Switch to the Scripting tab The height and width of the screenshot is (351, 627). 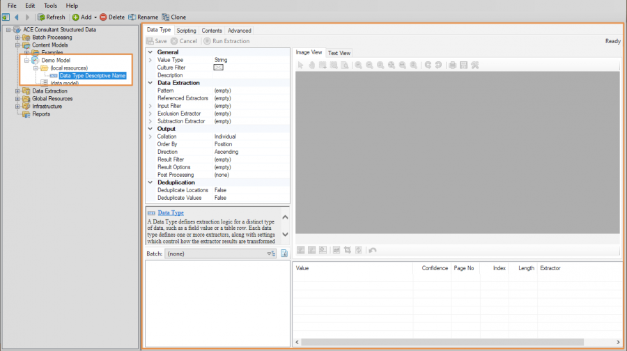coord(186,31)
